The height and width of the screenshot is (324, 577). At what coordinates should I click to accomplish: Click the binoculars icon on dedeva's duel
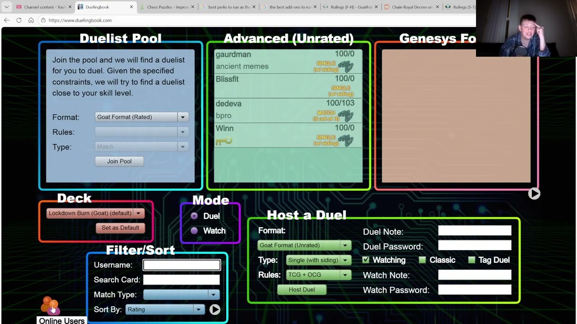click(x=346, y=116)
